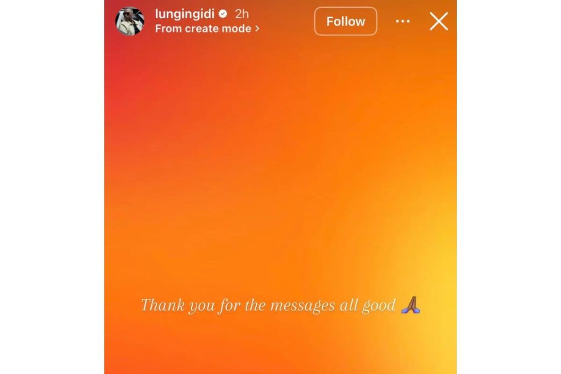Click the white margin right of the story
The width and height of the screenshot is (561, 374).
point(509,187)
